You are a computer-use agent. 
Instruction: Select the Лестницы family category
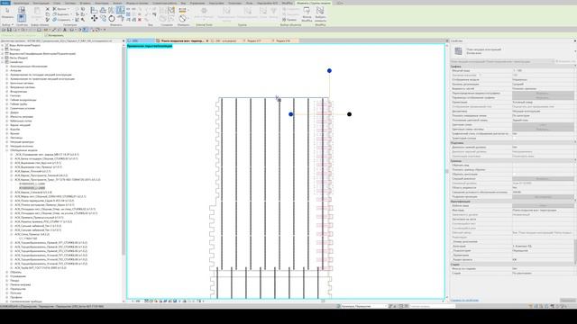(x=16, y=138)
